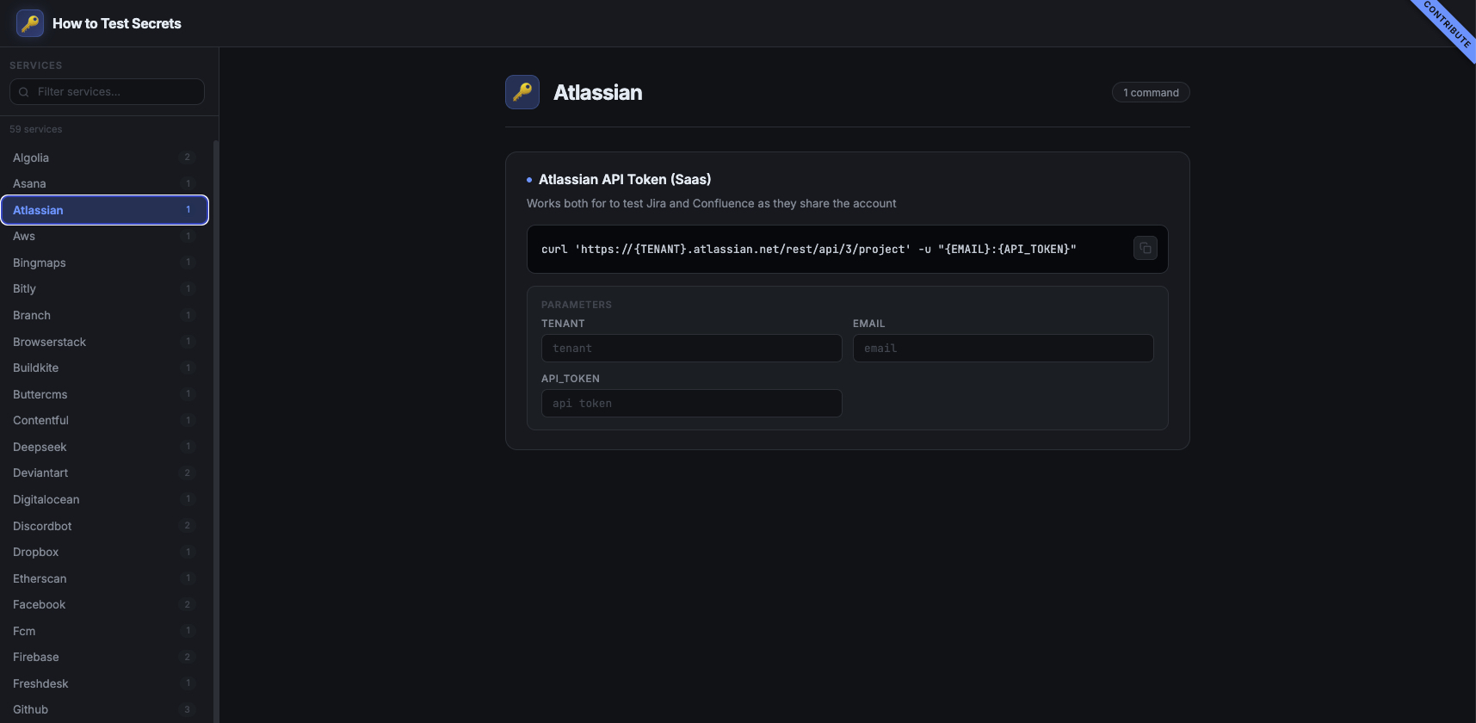Click the Atlassian API Token (Saas) heading
Viewport: 1476px width, 723px height.
point(625,179)
